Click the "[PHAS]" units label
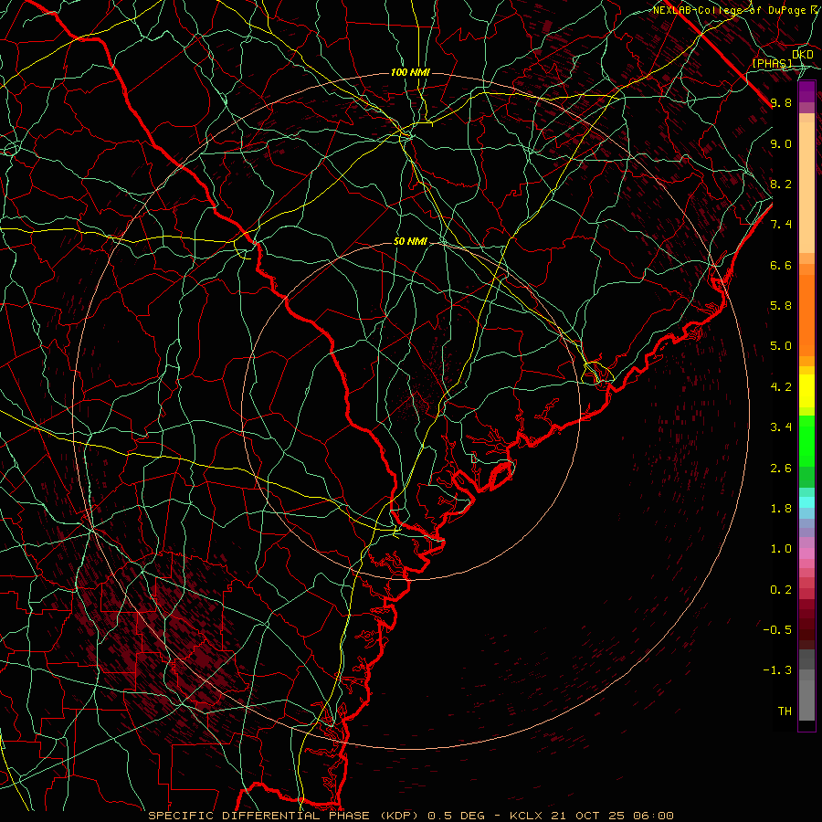 [x=772, y=64]
